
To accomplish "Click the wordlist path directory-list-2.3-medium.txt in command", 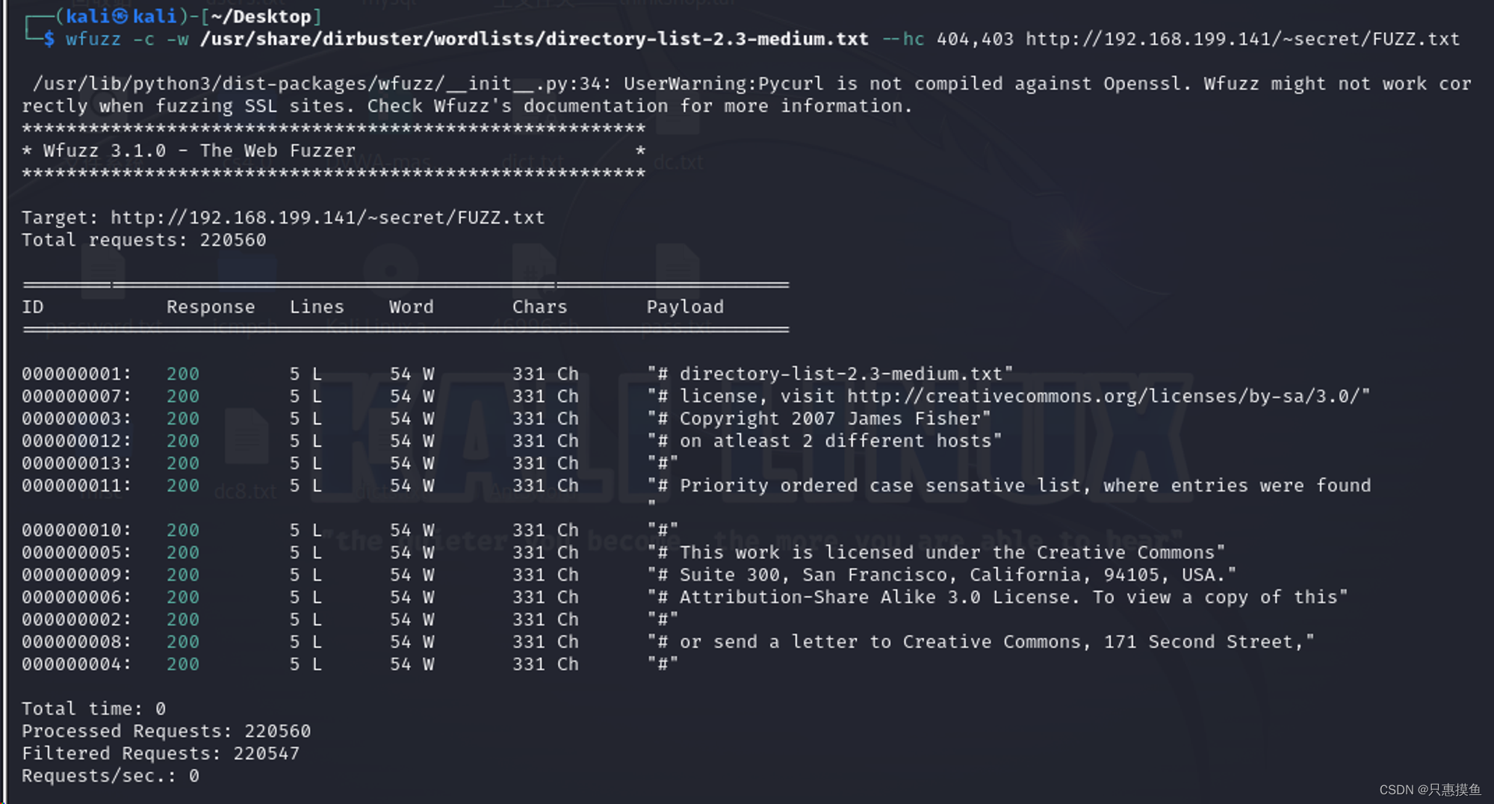I will pos(534,39).
